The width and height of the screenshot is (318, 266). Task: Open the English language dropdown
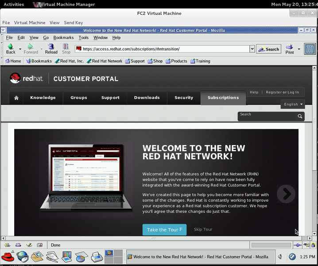pyautogui.click(x=293, y=104)
